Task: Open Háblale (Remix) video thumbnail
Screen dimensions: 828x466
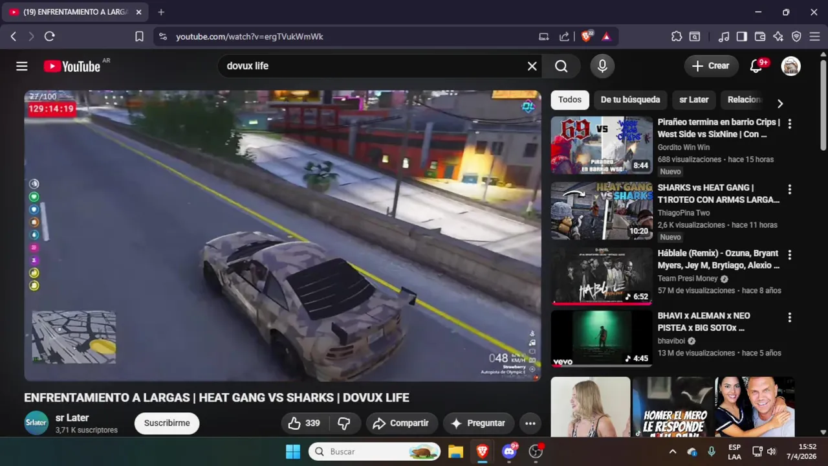Action: tap(602, 276)
